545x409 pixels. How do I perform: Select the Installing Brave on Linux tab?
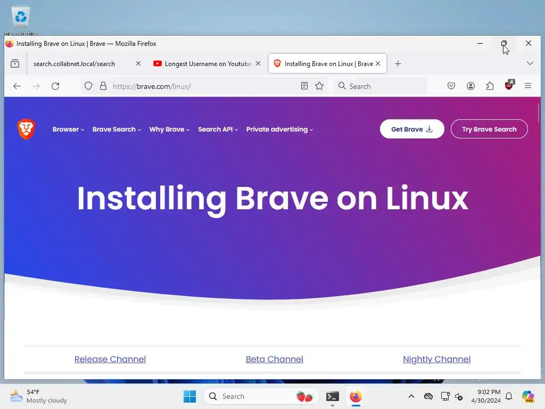pyautogui.click(x=327, y=64)
